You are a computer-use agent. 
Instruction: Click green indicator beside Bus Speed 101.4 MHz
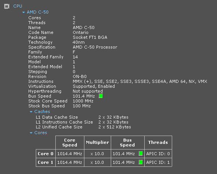[101, 96]
